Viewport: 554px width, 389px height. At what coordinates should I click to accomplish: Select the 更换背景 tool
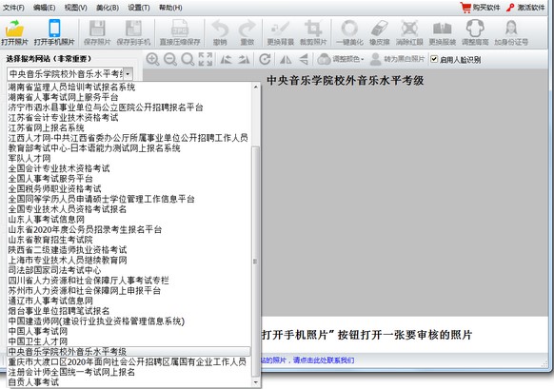[x=280, y=32]
